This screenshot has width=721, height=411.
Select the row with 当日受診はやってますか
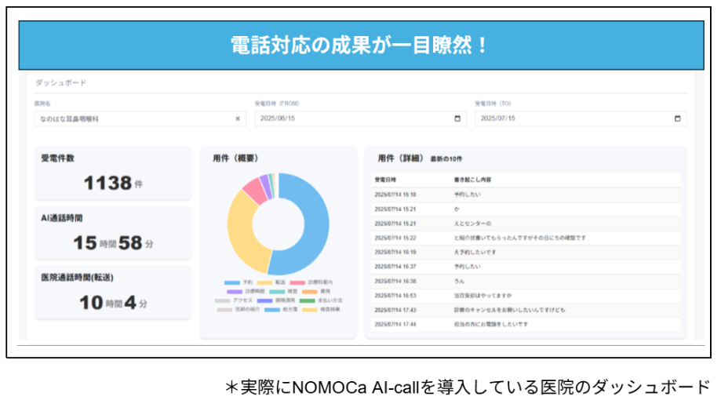point(526,295)
